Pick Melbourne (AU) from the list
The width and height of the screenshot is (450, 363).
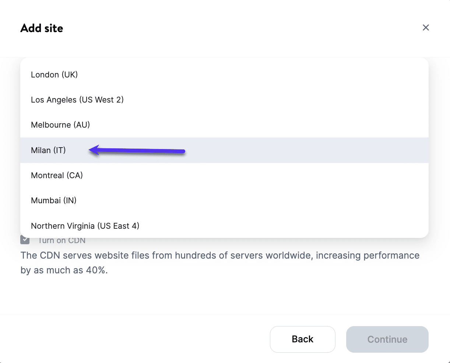point(60,125)
